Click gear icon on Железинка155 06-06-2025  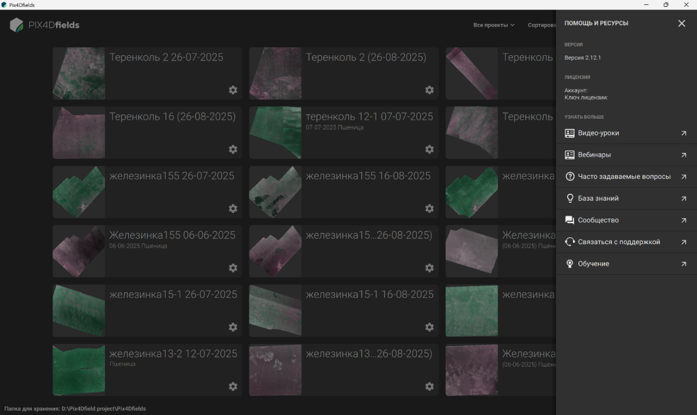[x=233, y=268]
